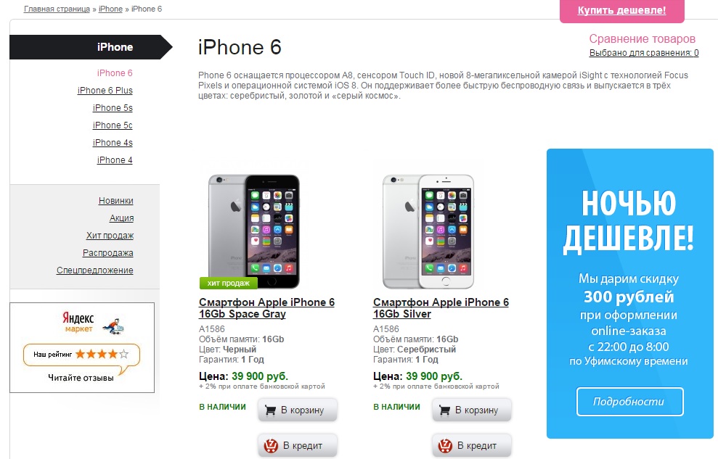Click the green 'хит продаж' badge

229,283
